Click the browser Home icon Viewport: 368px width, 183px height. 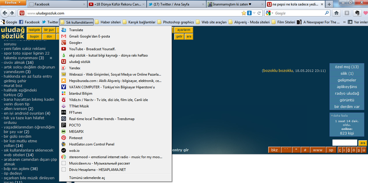337,13
